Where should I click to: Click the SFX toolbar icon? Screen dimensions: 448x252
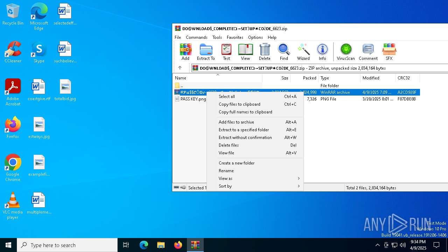[x=389, y=52]
